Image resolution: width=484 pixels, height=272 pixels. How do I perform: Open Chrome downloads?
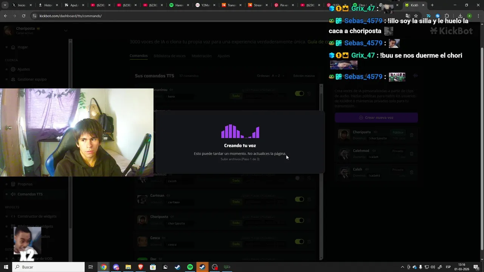[x=460, y=16]
